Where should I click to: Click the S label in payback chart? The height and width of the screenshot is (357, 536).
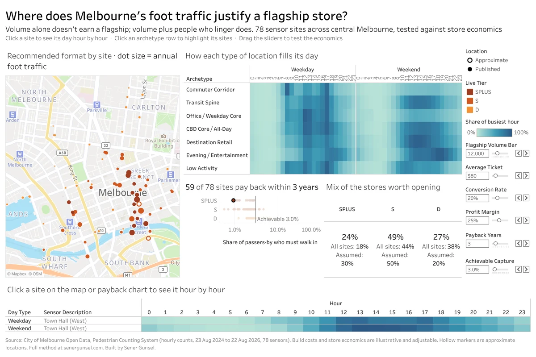tap(215, 209)
